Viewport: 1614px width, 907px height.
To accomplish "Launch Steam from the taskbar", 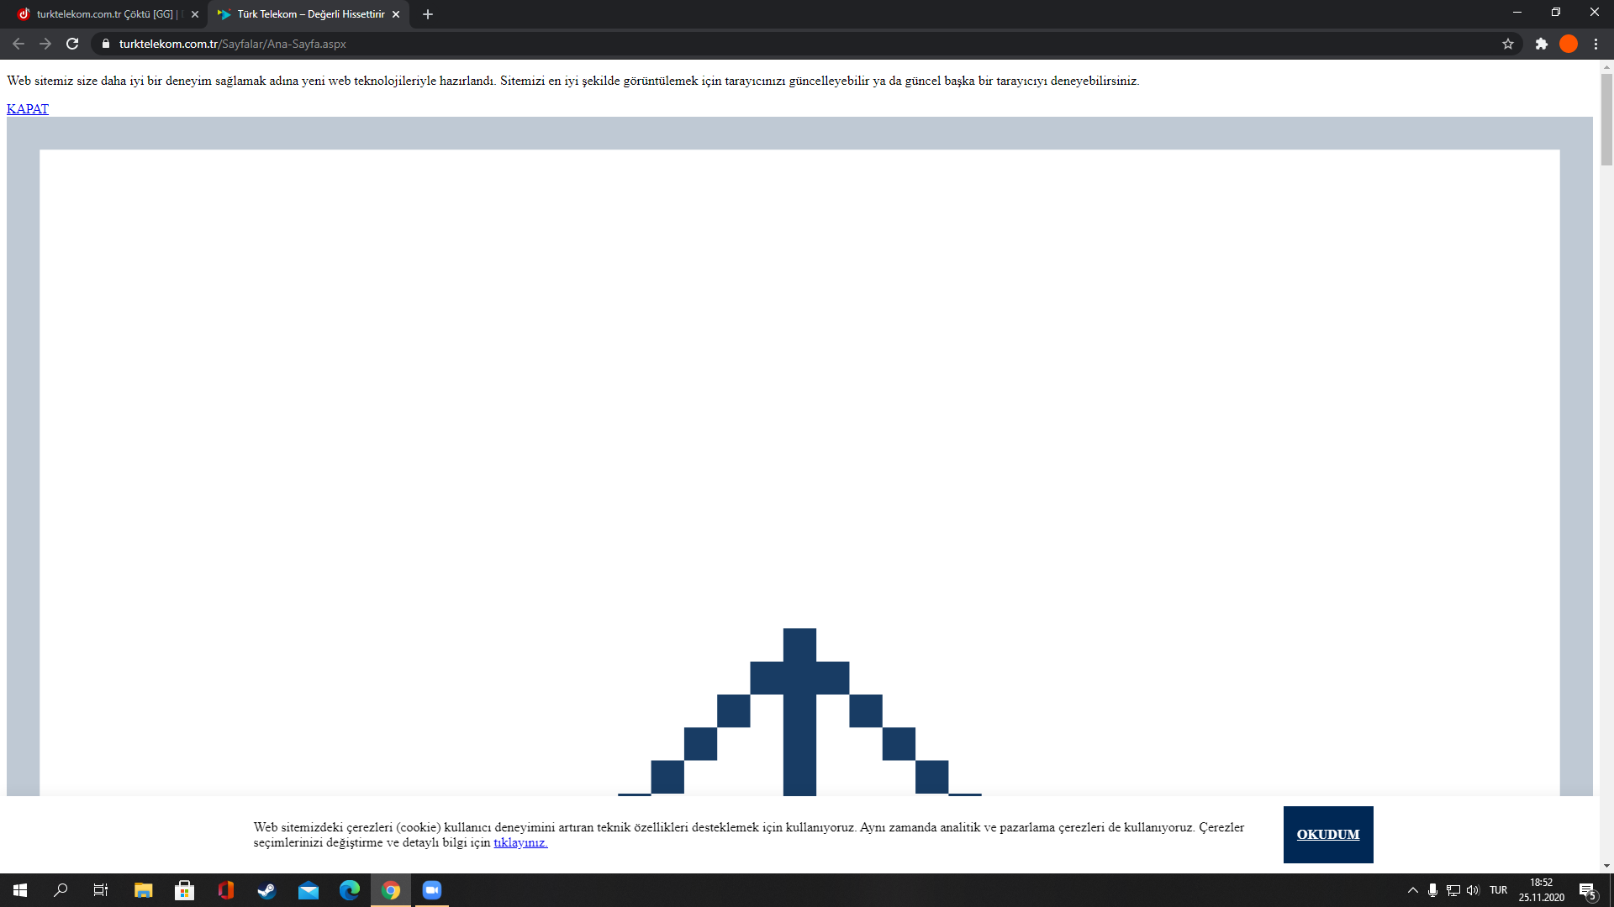I will pos(266,890).
